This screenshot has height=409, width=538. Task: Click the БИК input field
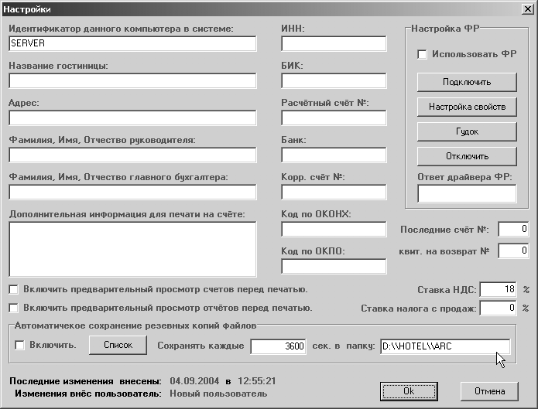pos(334,81)
